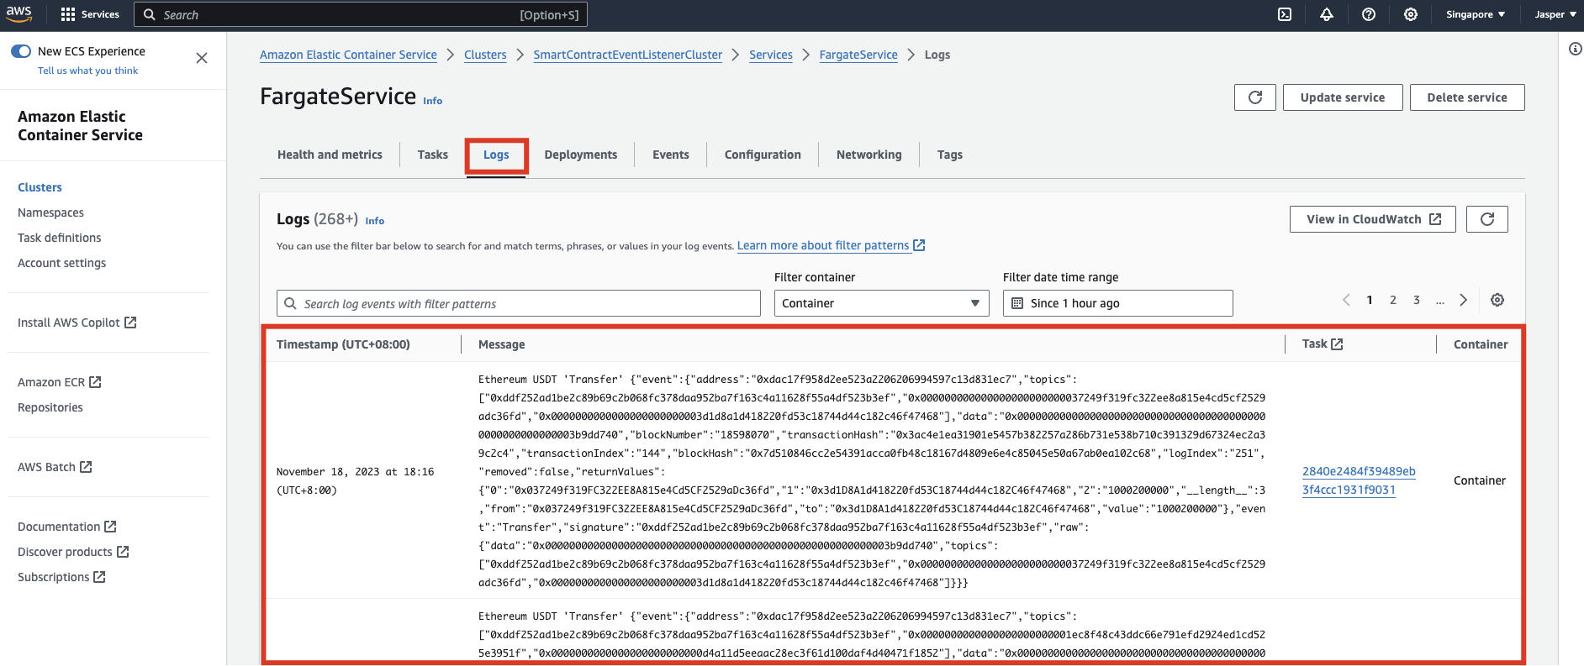Screen dimensions: 1584x666
Task: Click SmartContractEventListenerCluster breadcrumb
Action: coord(628,55)
